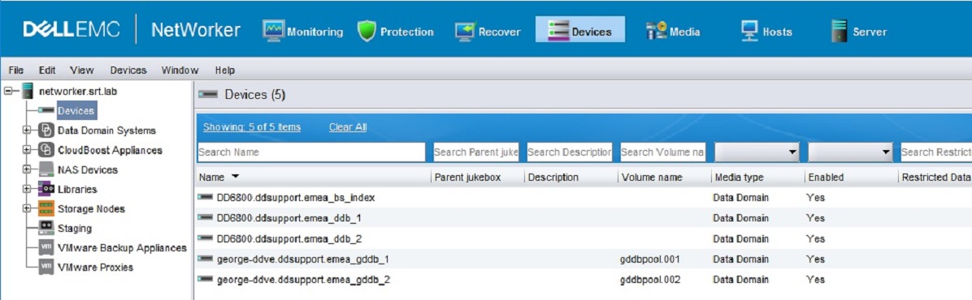Screen dimensions: 972x300
Task: Go to the Hosts tab
Action: pyautogui.click(x=766, y=32)
